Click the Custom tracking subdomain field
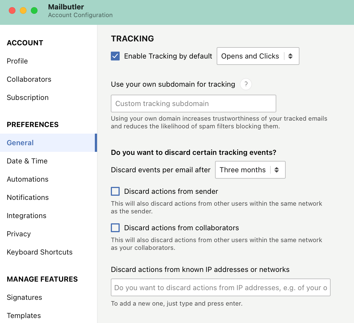Image resolution: width=354 pixels, height=323 pixels. tap(194, 104)
